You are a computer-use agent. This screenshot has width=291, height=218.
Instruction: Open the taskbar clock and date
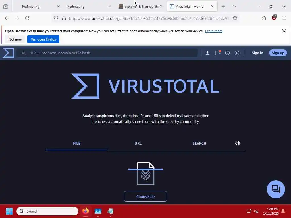point(271,211)
